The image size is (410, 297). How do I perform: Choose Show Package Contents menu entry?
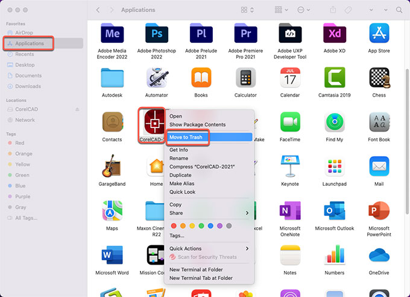click(209, 124)
